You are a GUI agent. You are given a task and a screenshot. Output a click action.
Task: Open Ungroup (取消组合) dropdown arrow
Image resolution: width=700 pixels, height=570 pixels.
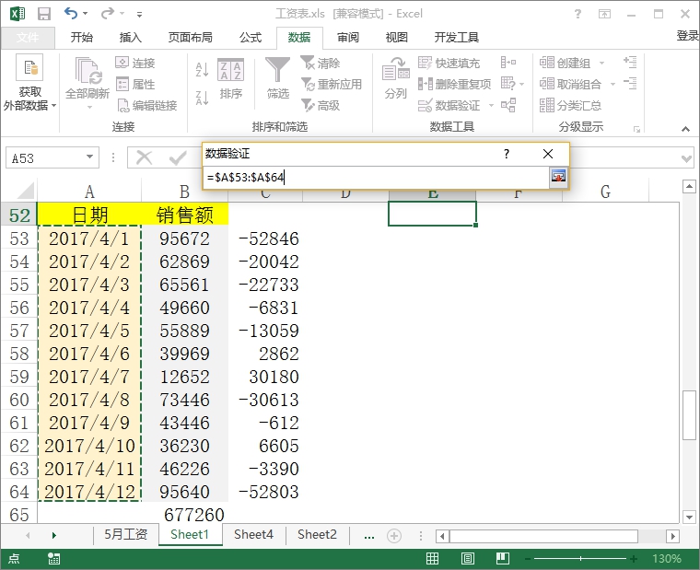click(612, 84)
